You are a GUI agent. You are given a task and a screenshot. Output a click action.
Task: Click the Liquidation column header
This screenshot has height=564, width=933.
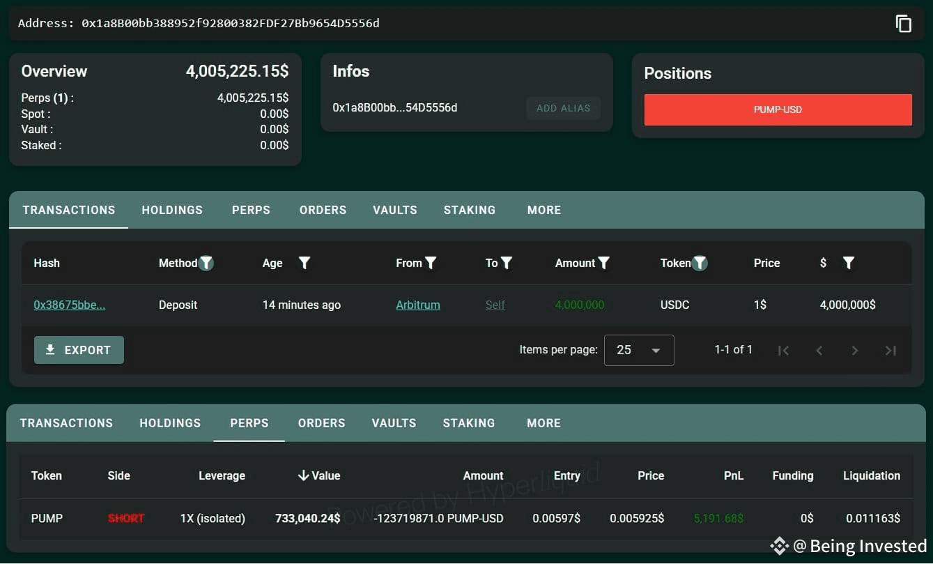pos(872,475)
